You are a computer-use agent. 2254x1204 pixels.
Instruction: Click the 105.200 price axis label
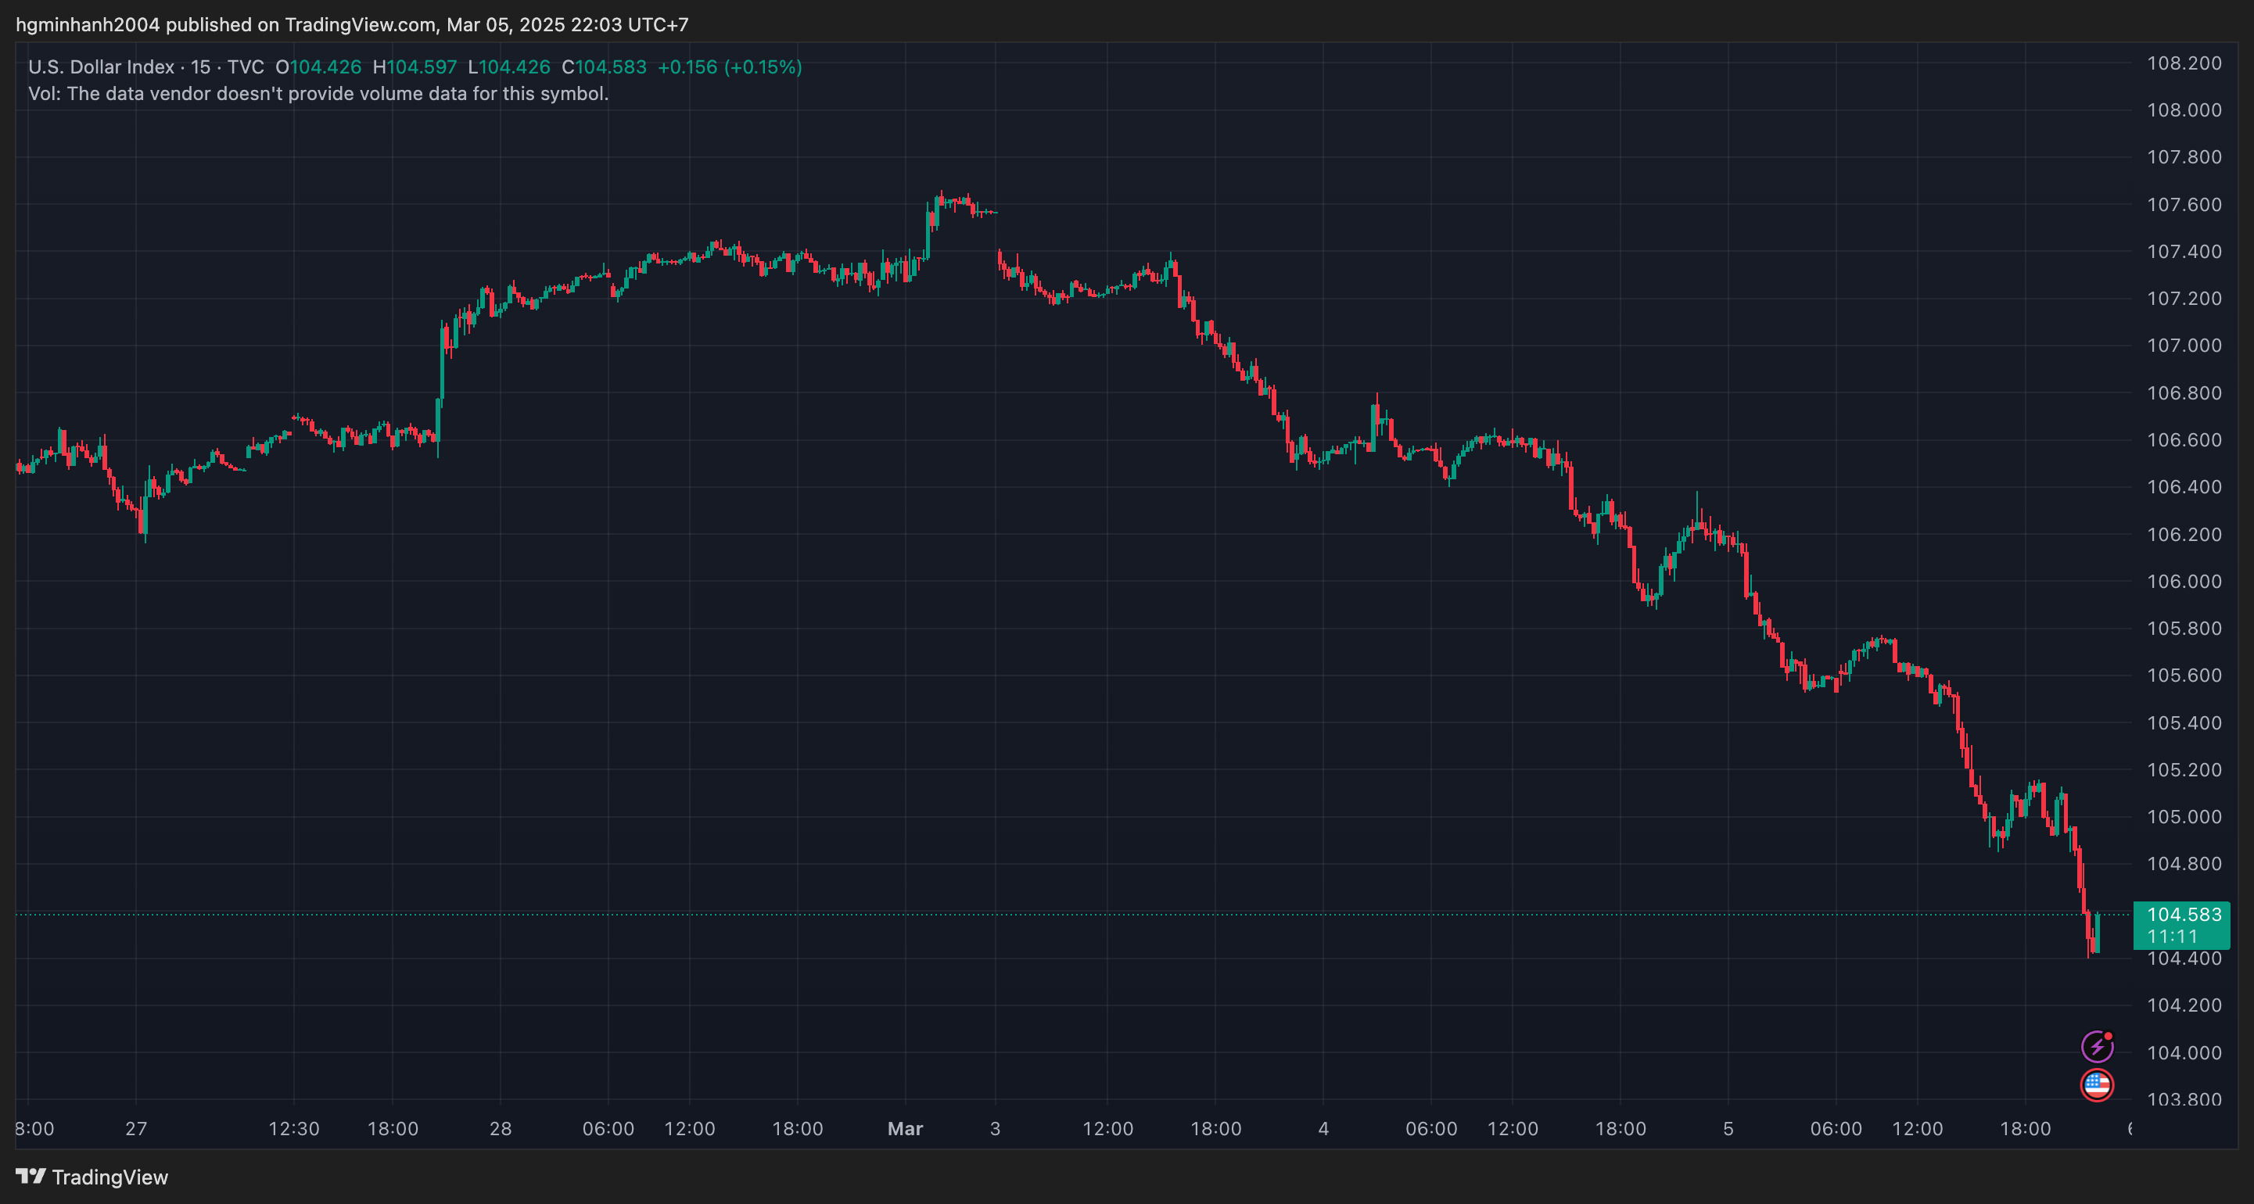click(2184, 770)
